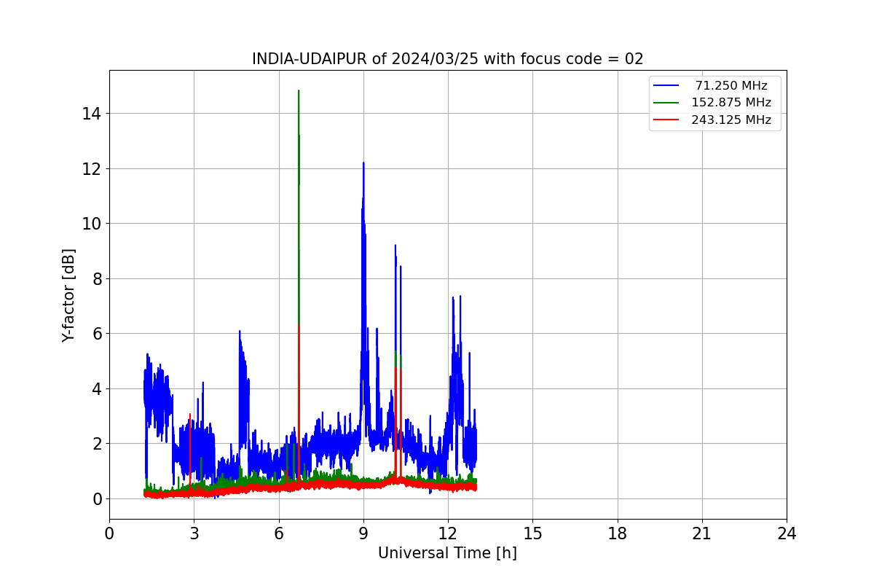
Task: Click the blue peak near 12 dB
Action: point(363,164)
